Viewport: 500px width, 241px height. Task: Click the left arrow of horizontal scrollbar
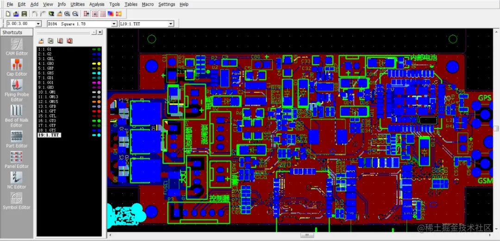[x=110, y=235]
